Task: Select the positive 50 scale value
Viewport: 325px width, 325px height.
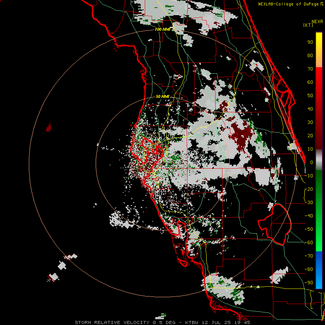Action: point(310,96)
